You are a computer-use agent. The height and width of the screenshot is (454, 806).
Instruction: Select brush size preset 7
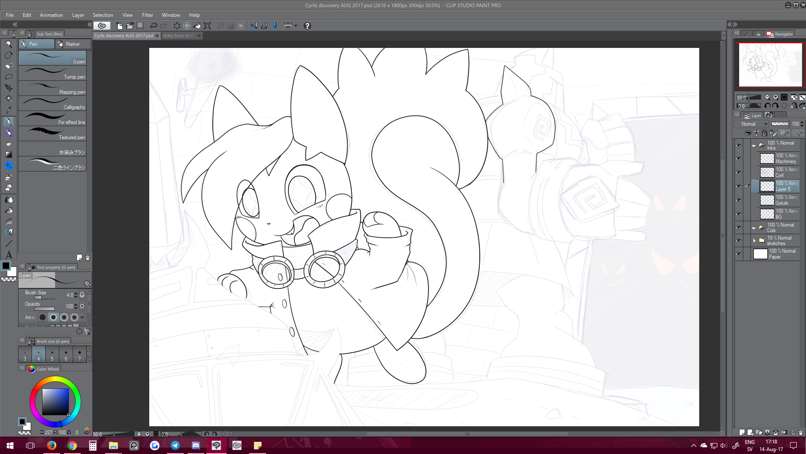pyautogui.click(x=79, y=354)
